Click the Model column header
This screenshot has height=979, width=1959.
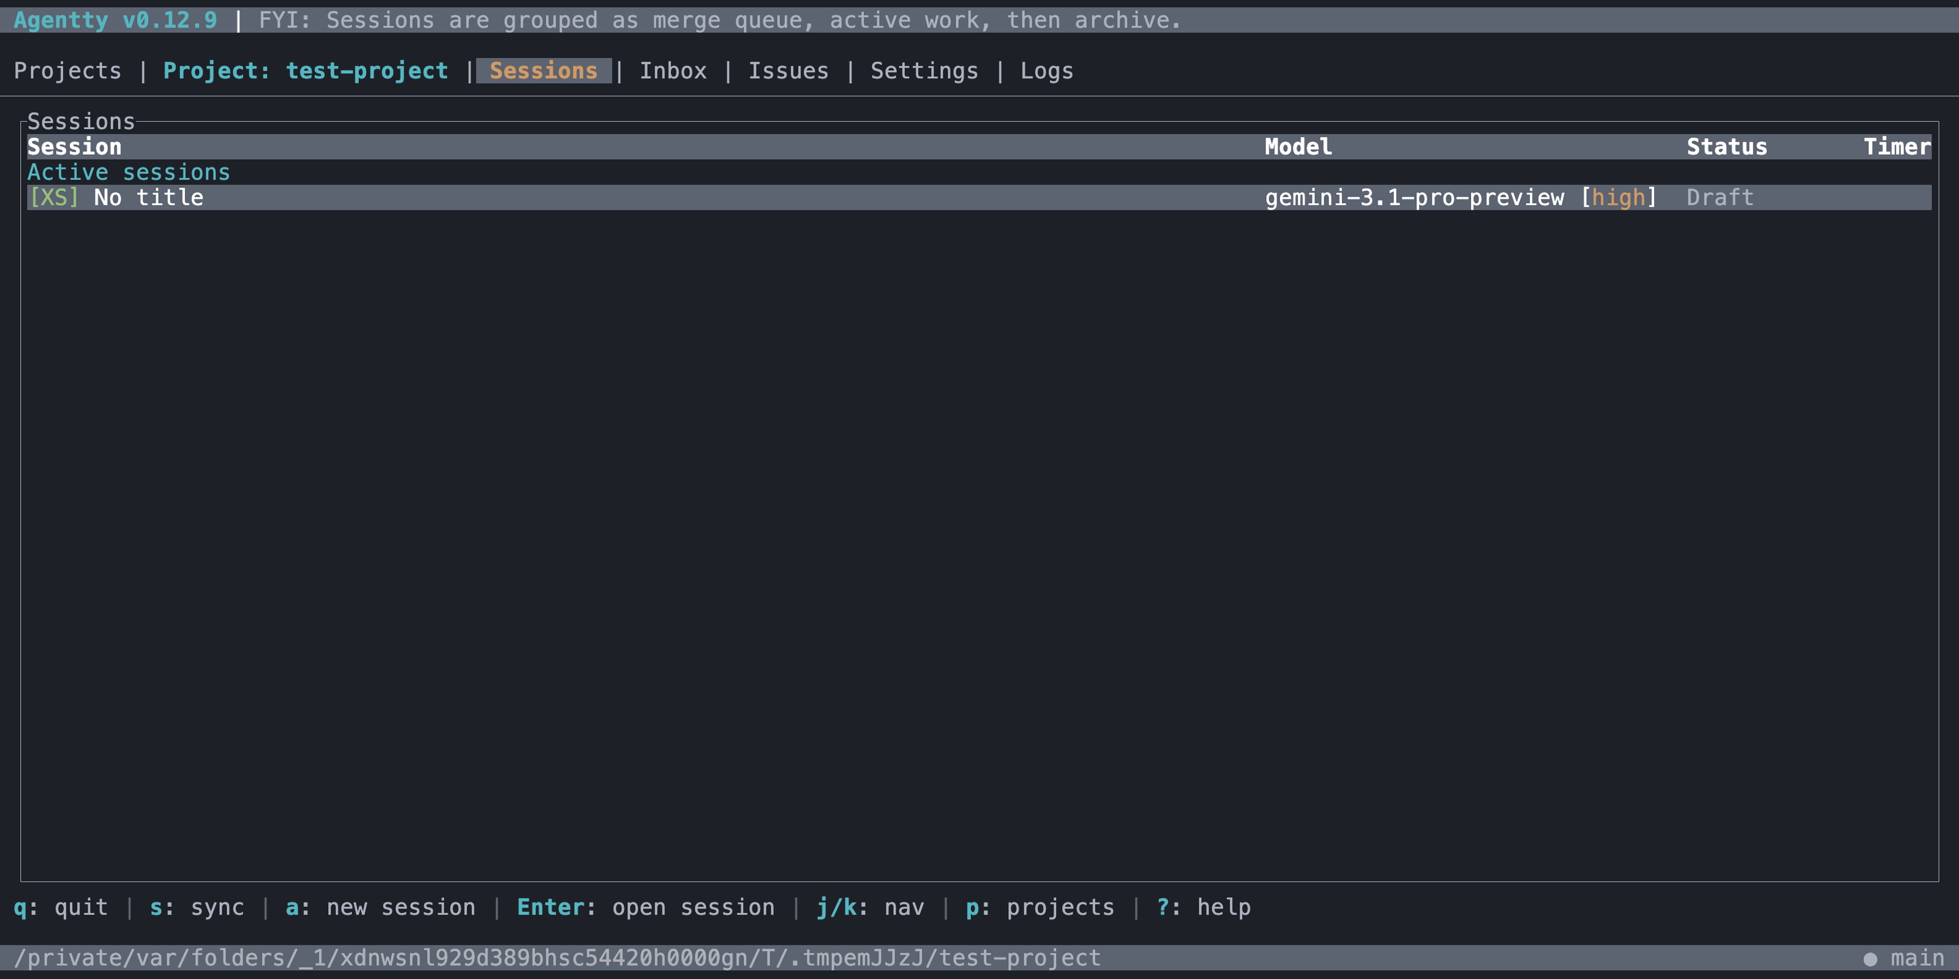pyautogui.click(x=1298, y=147)
